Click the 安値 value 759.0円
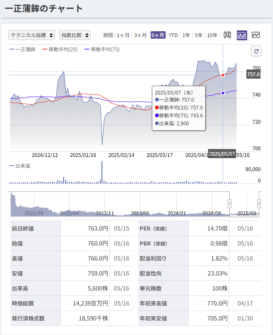Screen dimensions: 273x335 (x=98, y=273)
